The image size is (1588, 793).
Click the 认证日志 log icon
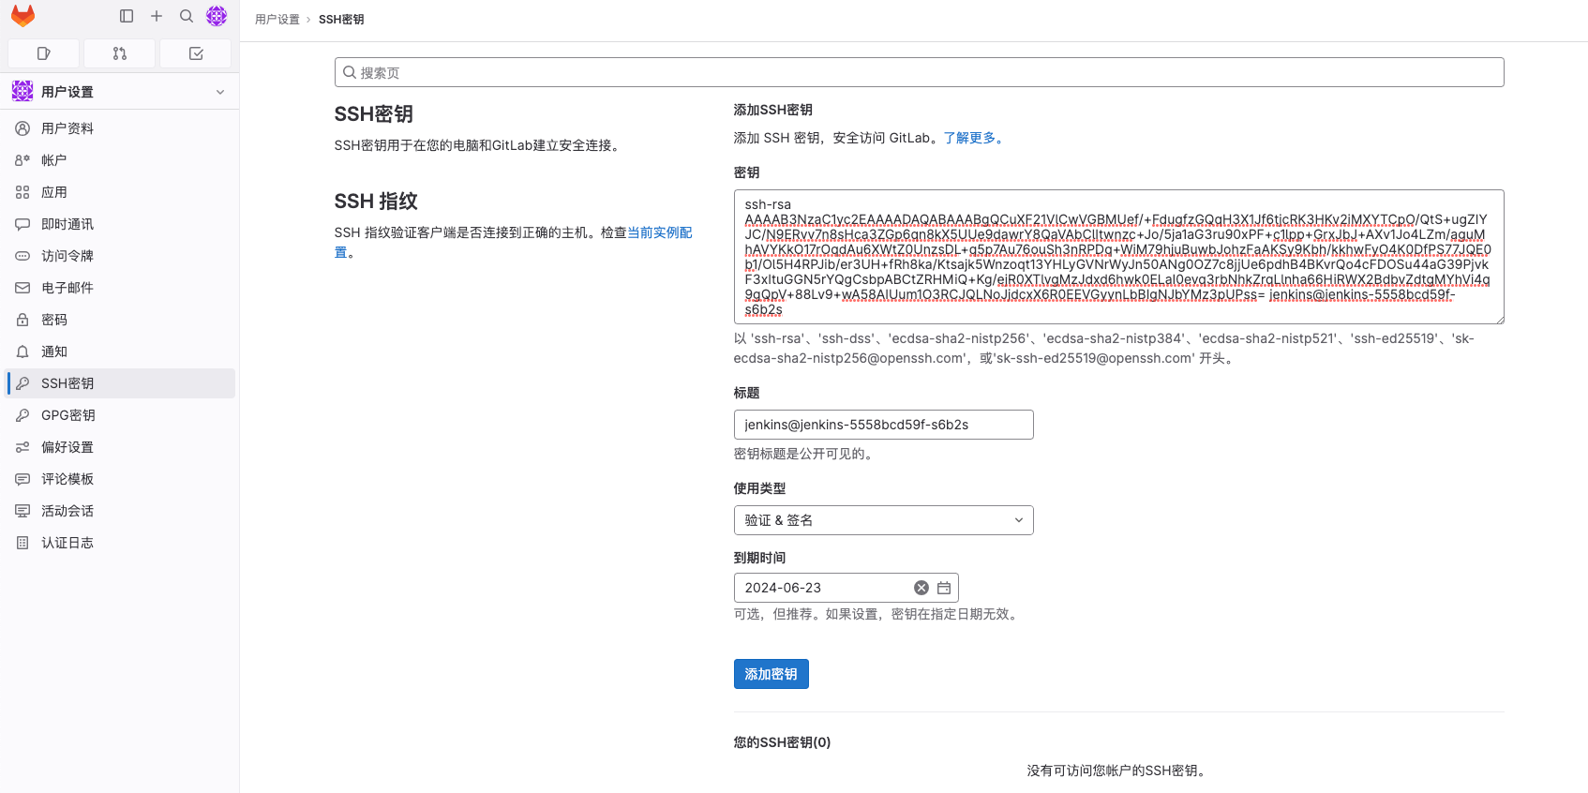tap(22, 543)
